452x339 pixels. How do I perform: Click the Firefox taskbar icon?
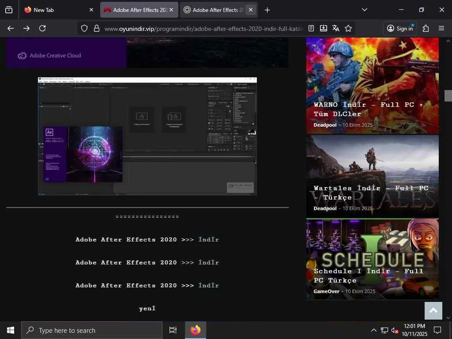(x=196, y=330)
